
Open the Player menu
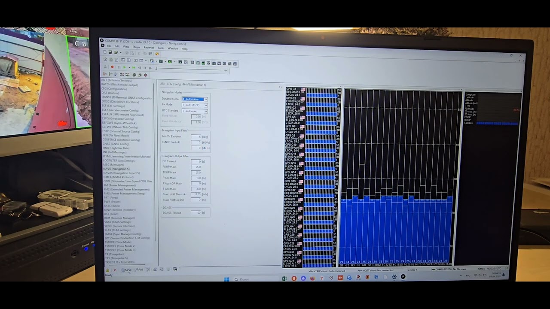point(137,47)
